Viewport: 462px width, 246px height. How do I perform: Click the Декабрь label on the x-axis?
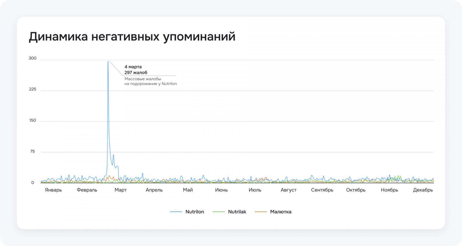(423, 190)
